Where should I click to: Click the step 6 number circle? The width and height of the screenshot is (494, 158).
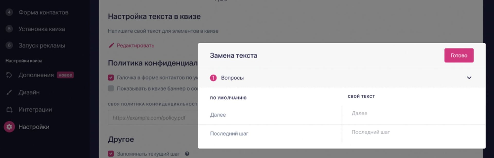click(9, 45)
